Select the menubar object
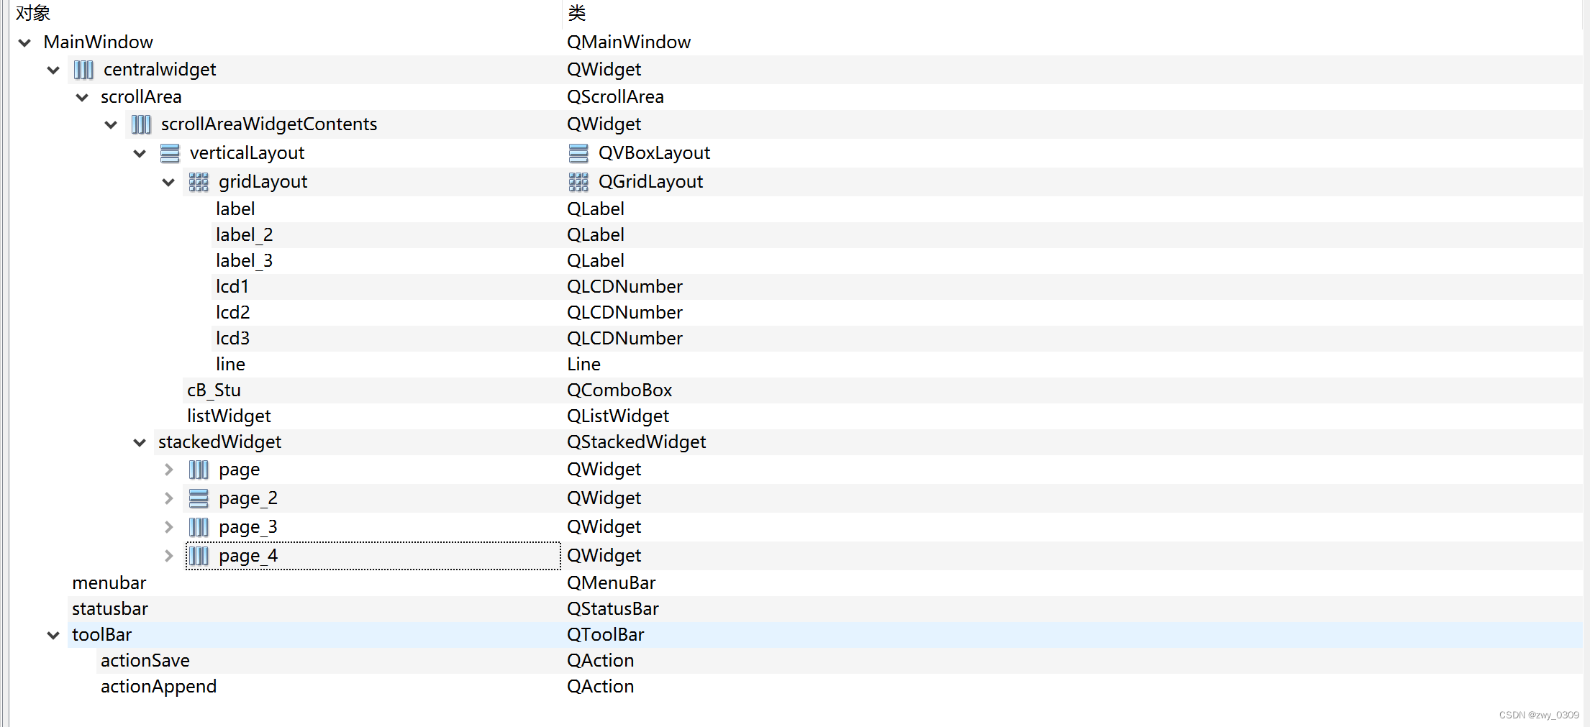 [x=109, y=583]
